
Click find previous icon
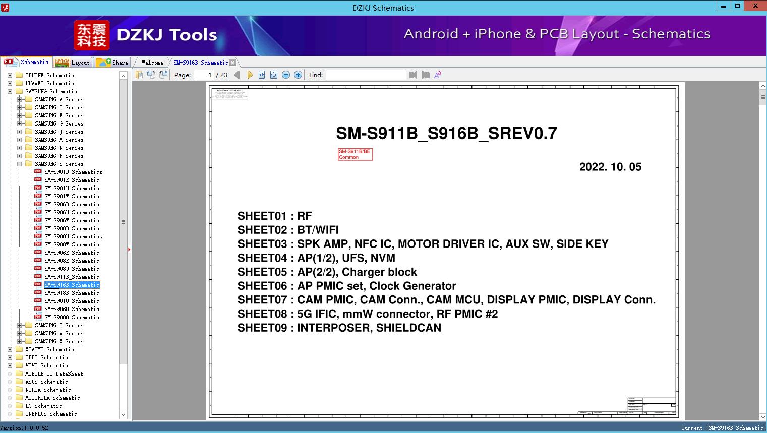point(414,75)
